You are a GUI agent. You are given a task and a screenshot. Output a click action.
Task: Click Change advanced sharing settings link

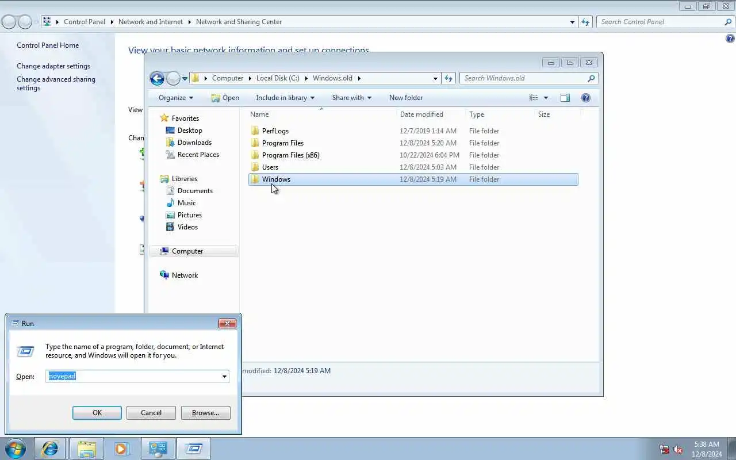(x=56, y=84)
